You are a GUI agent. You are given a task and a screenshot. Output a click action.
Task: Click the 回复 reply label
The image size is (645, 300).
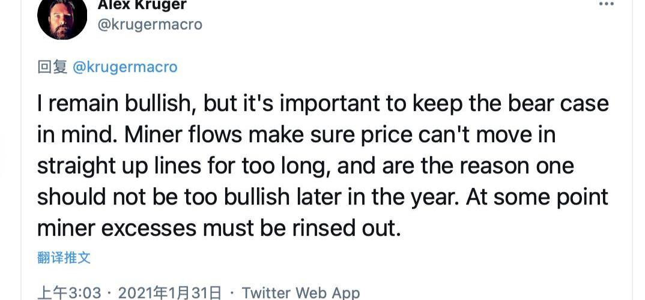pos(52,67)
